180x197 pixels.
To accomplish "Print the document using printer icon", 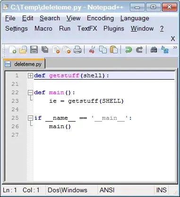I will click(x=77, y=50).
